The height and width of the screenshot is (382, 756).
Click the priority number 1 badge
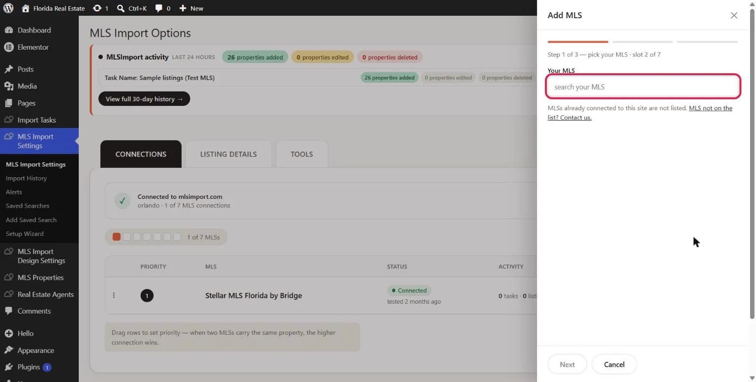click(147, 295)
